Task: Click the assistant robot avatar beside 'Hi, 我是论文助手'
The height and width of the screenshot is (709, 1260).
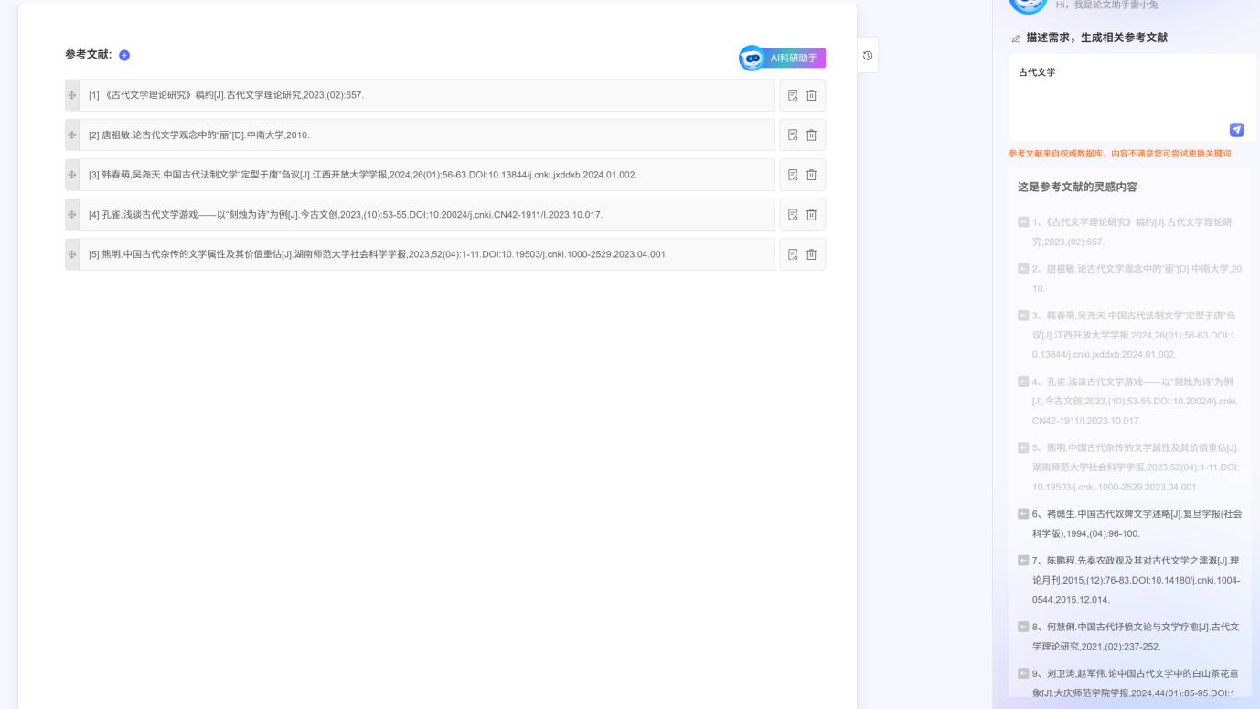Action: tap(1028, 5)
